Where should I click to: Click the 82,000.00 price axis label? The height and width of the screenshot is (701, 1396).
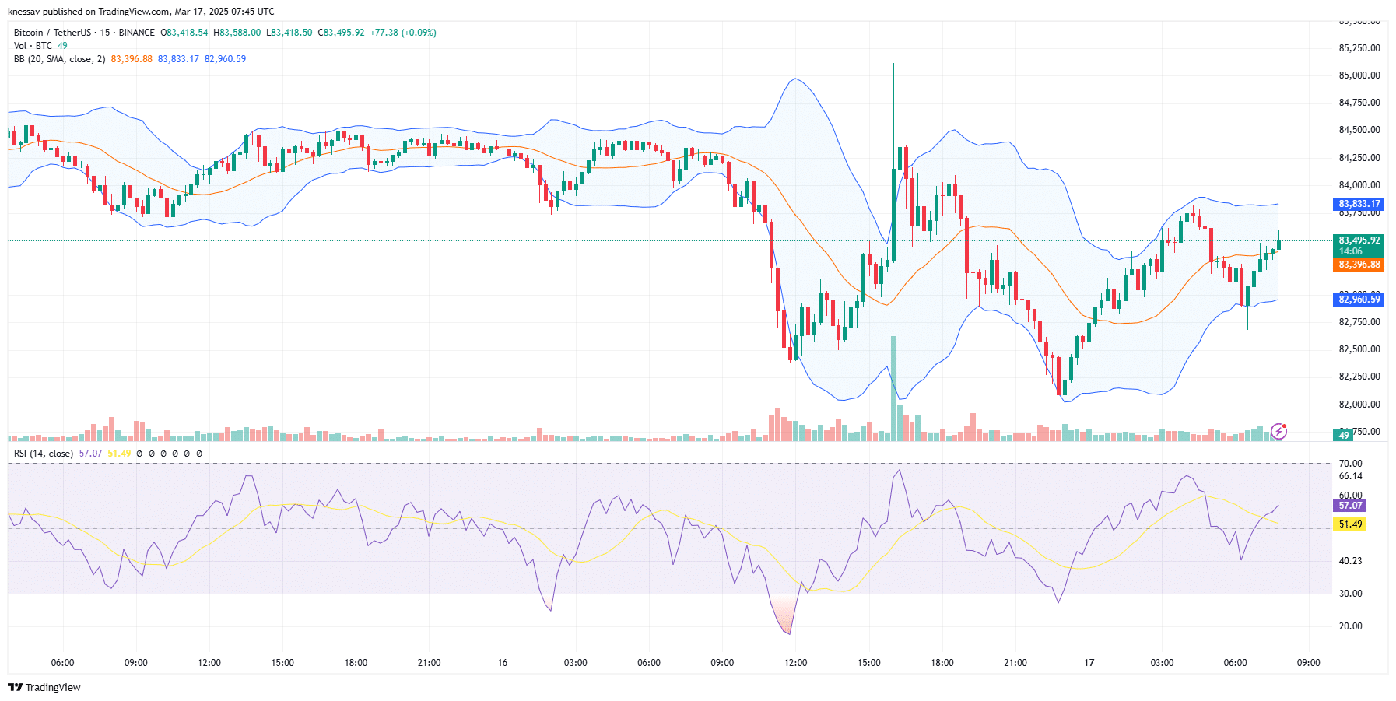pos(1359,405)
